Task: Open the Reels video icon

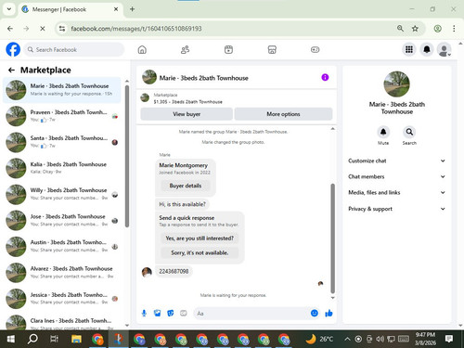Action: coord(228,49)
